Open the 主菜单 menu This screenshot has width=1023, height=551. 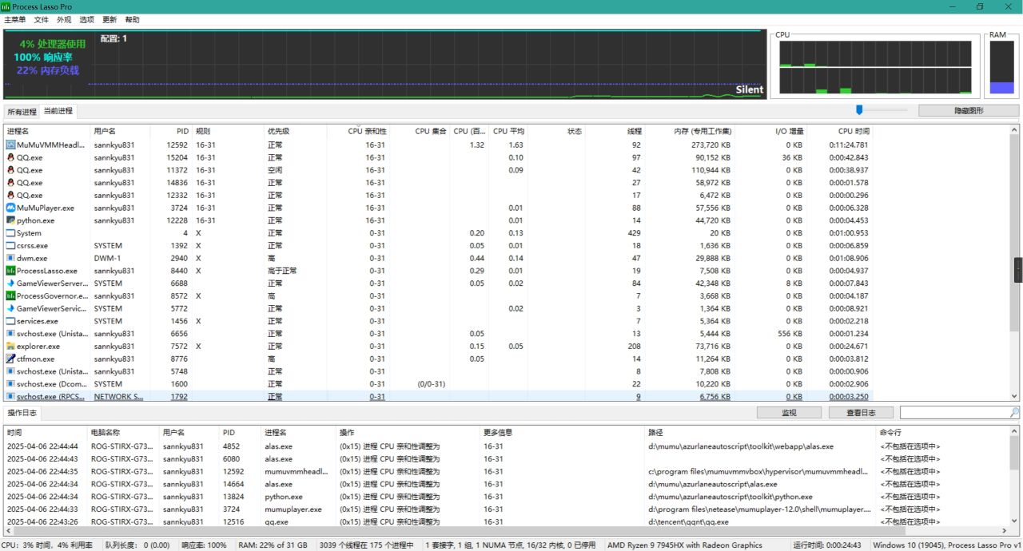coord(14,19)
